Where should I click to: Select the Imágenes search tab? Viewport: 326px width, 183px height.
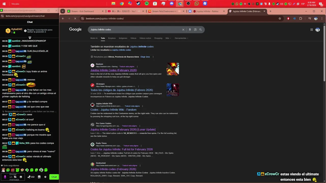[x=123, y=38]
